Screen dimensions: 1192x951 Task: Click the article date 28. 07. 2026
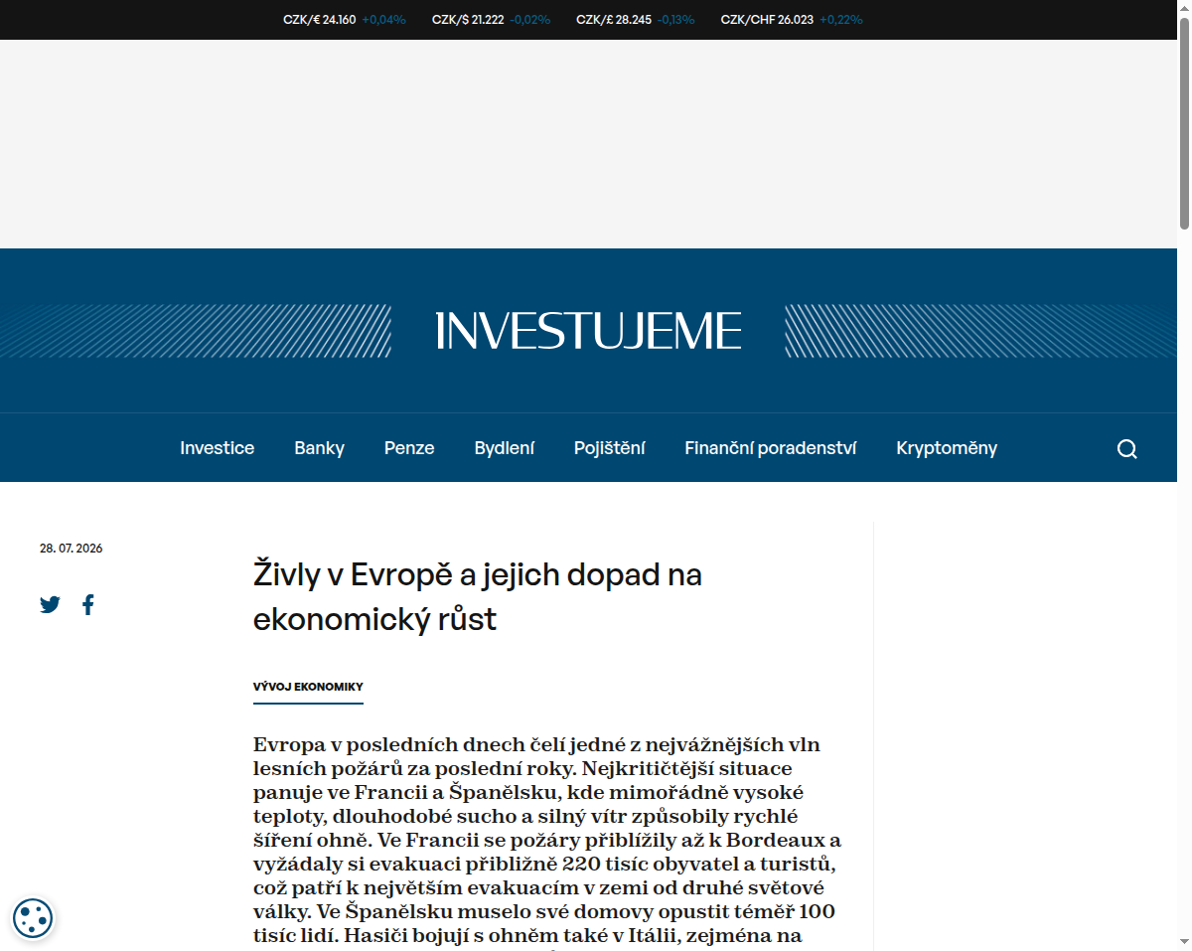[x=72, y=549]
